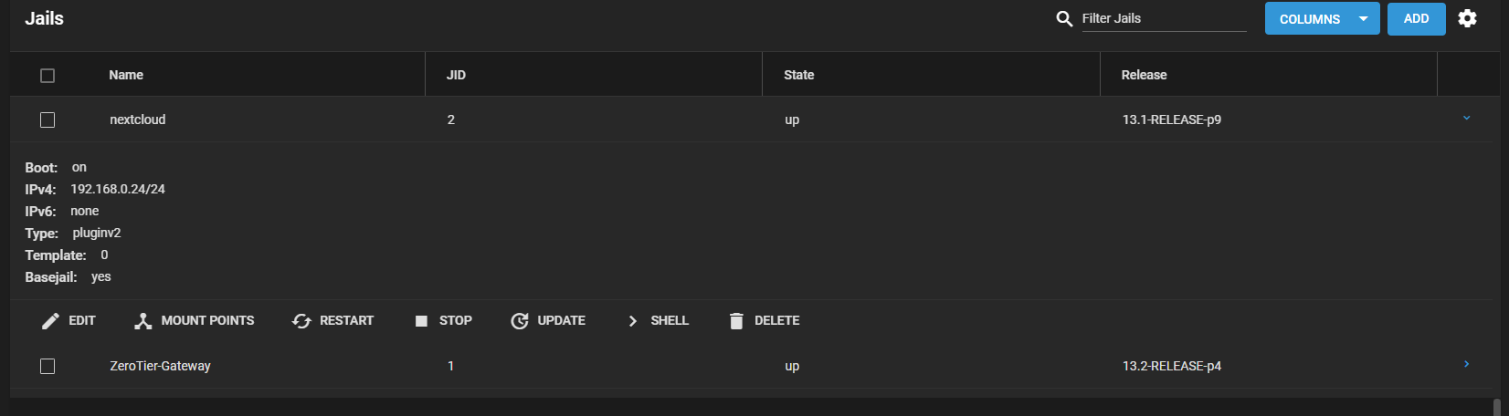The width and height of the screenshot is (1509, 416).
Task: Click the search magnifier icon
Action: [1064, 18]
